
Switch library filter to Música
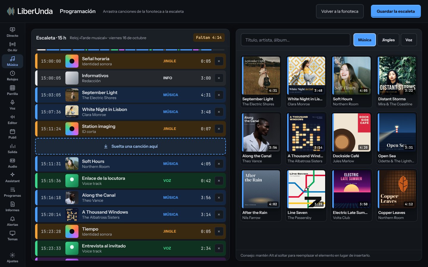coord(365,40)
